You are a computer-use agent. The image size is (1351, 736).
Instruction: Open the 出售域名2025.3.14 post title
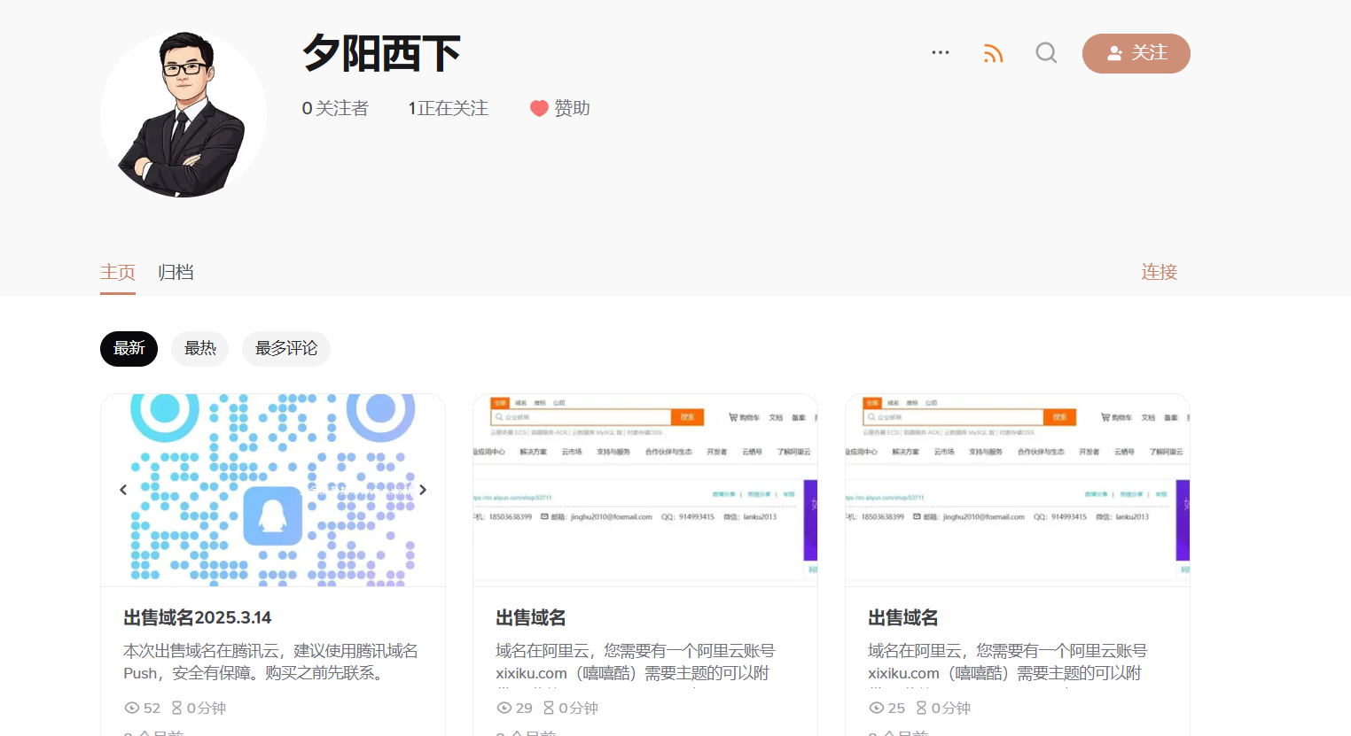coord(198,617)
